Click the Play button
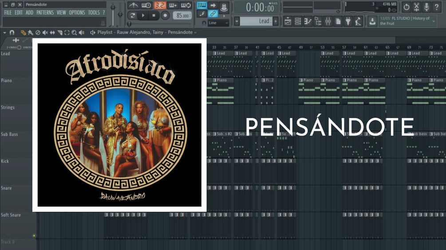 [143, 15]
